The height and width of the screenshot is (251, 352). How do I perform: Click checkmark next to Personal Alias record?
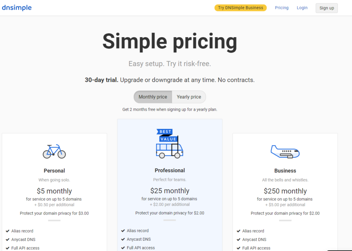(x=8, y=231)
